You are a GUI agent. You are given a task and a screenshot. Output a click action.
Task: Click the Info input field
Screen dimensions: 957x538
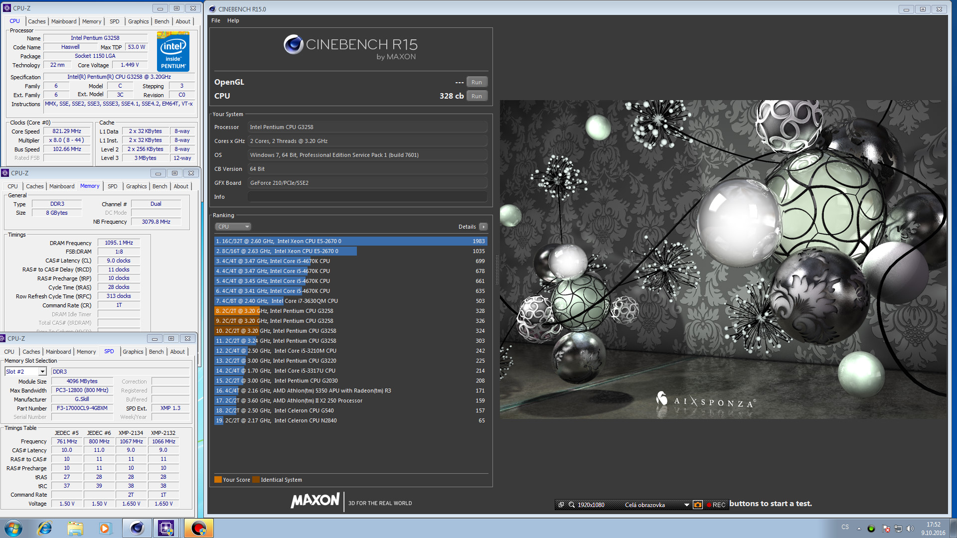367,197
